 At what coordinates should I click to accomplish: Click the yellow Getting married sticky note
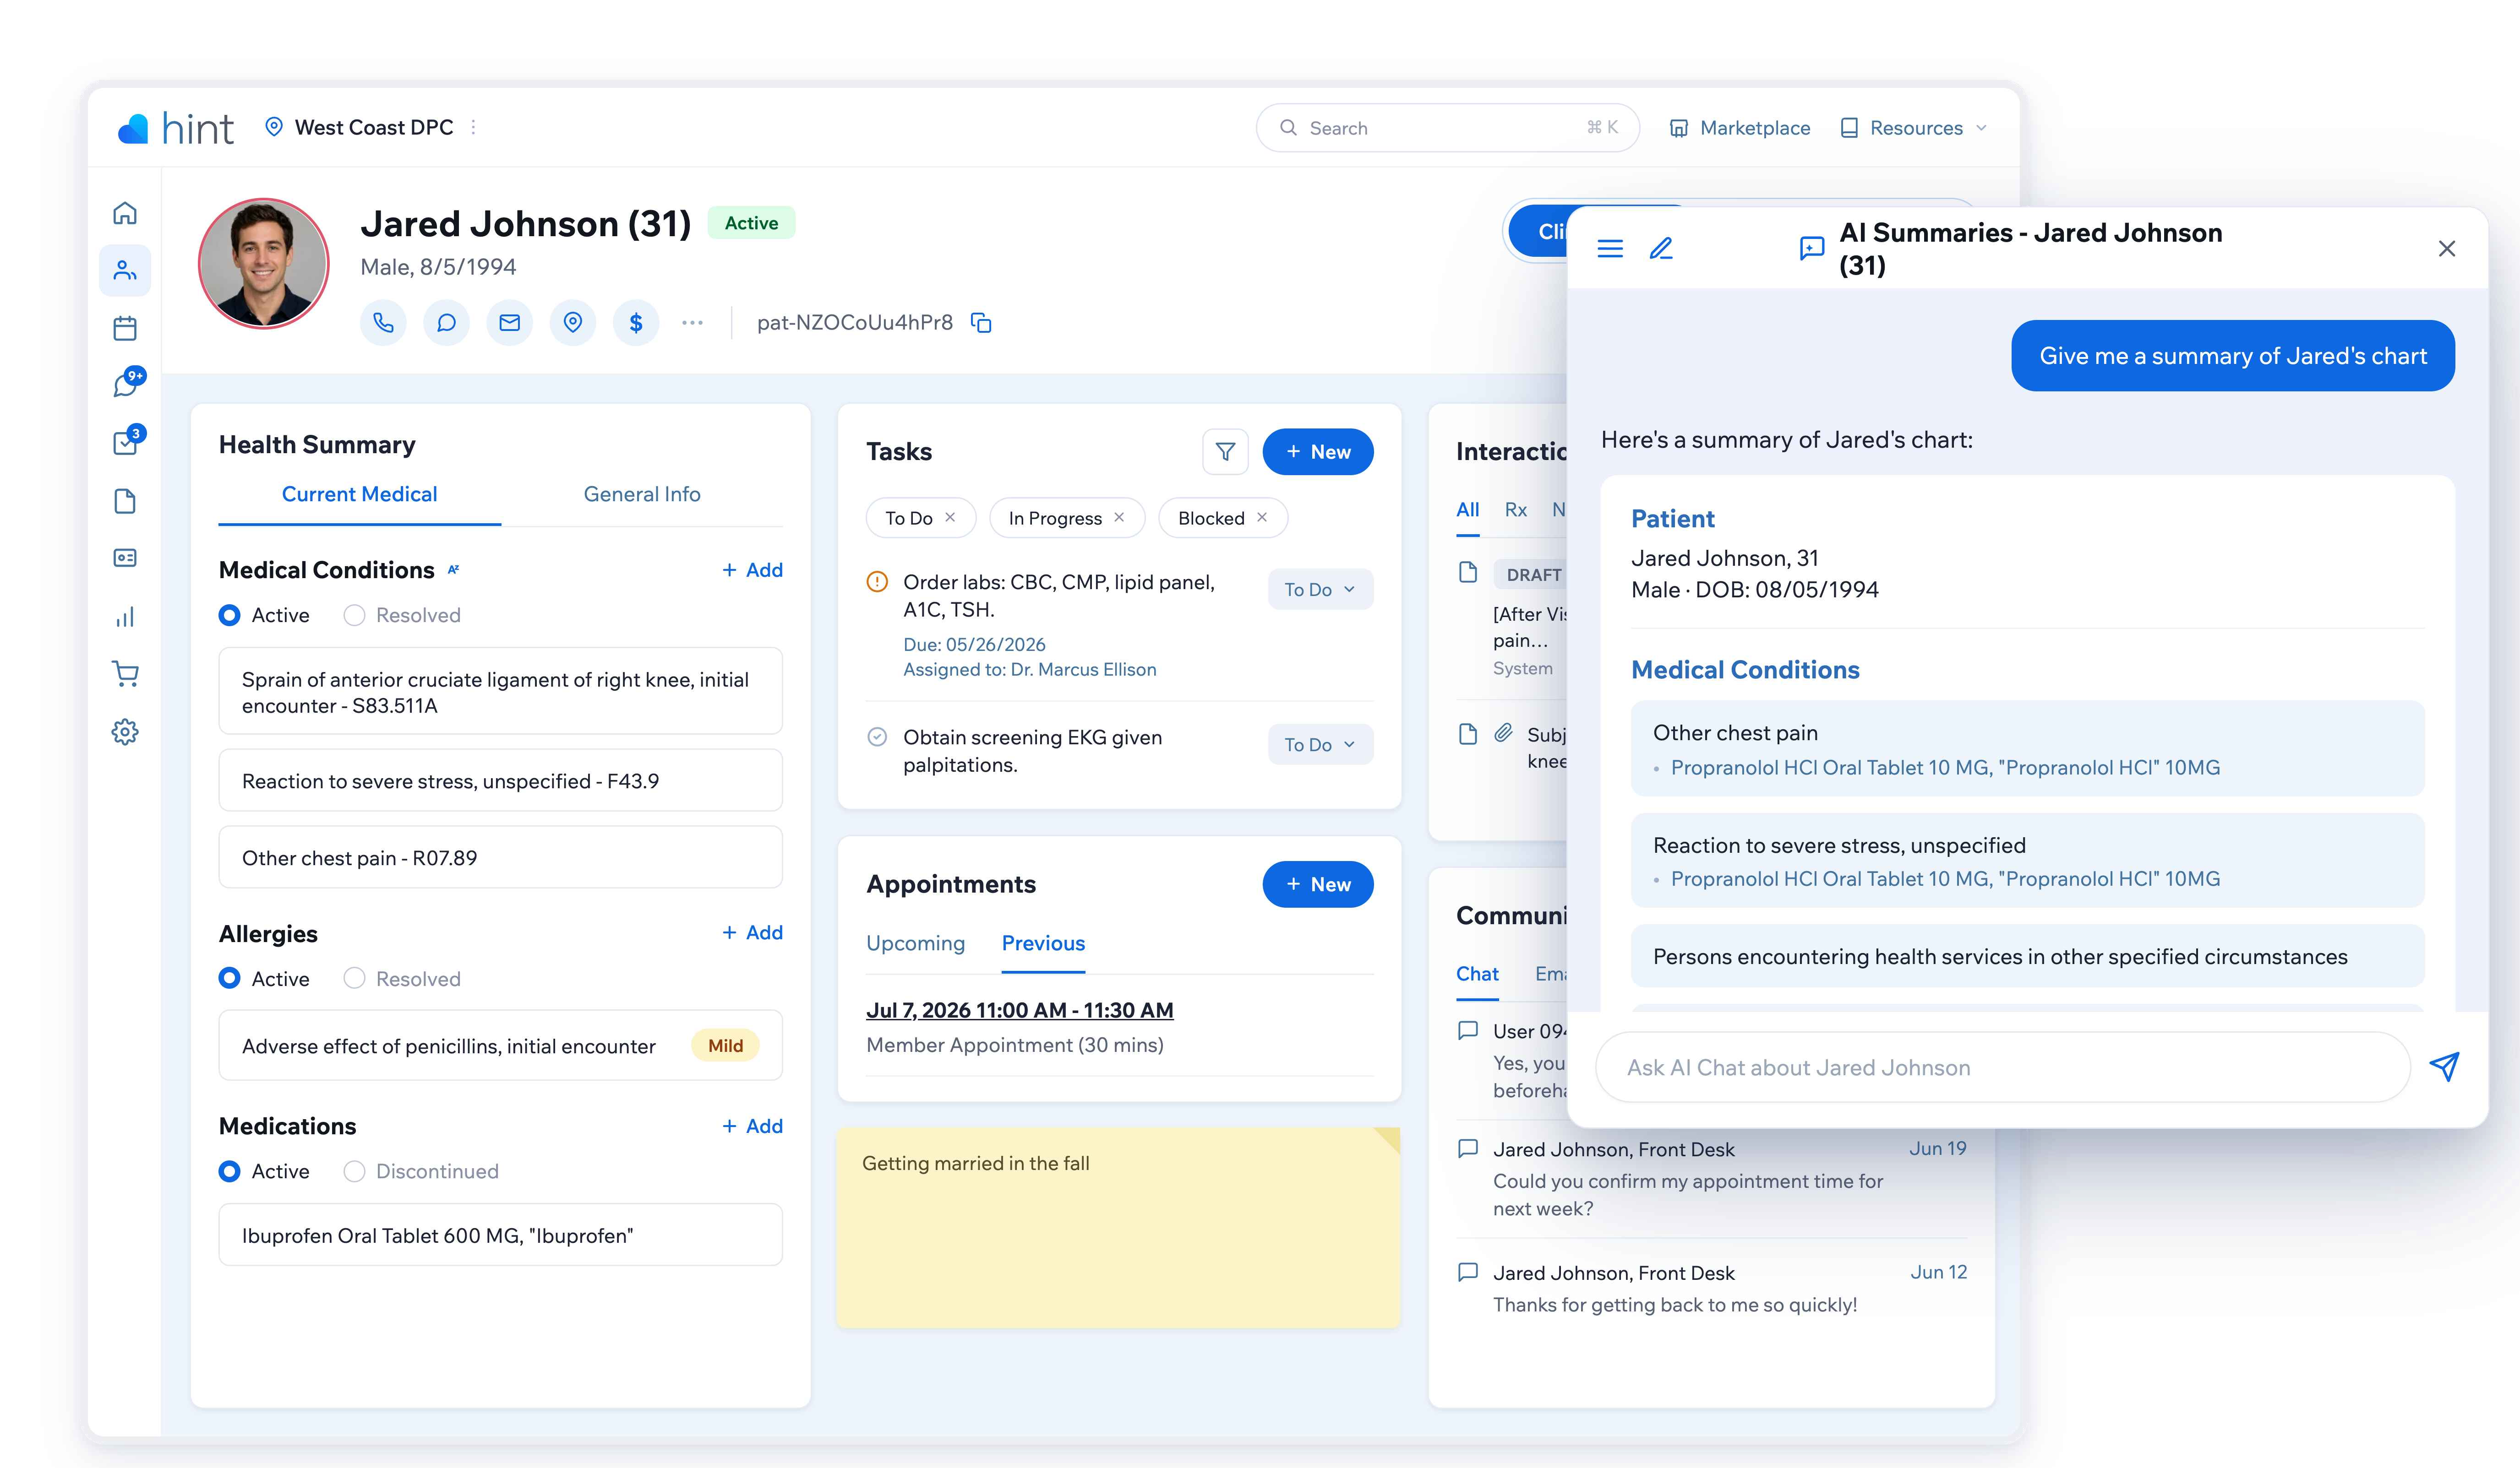[1118, 1227]
